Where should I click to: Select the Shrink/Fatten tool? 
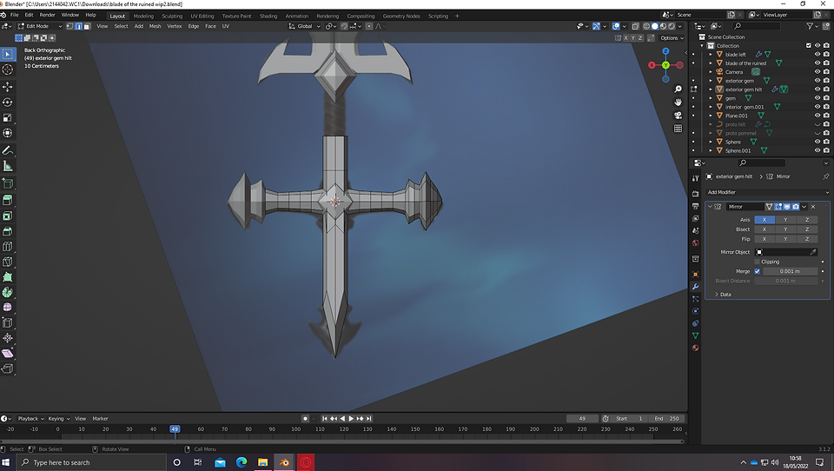coord(8,338)
